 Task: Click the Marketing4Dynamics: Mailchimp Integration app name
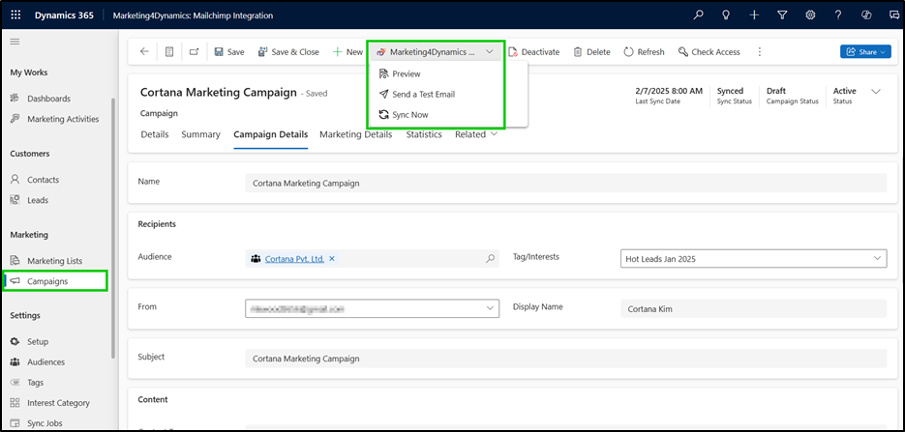point(194,15)
